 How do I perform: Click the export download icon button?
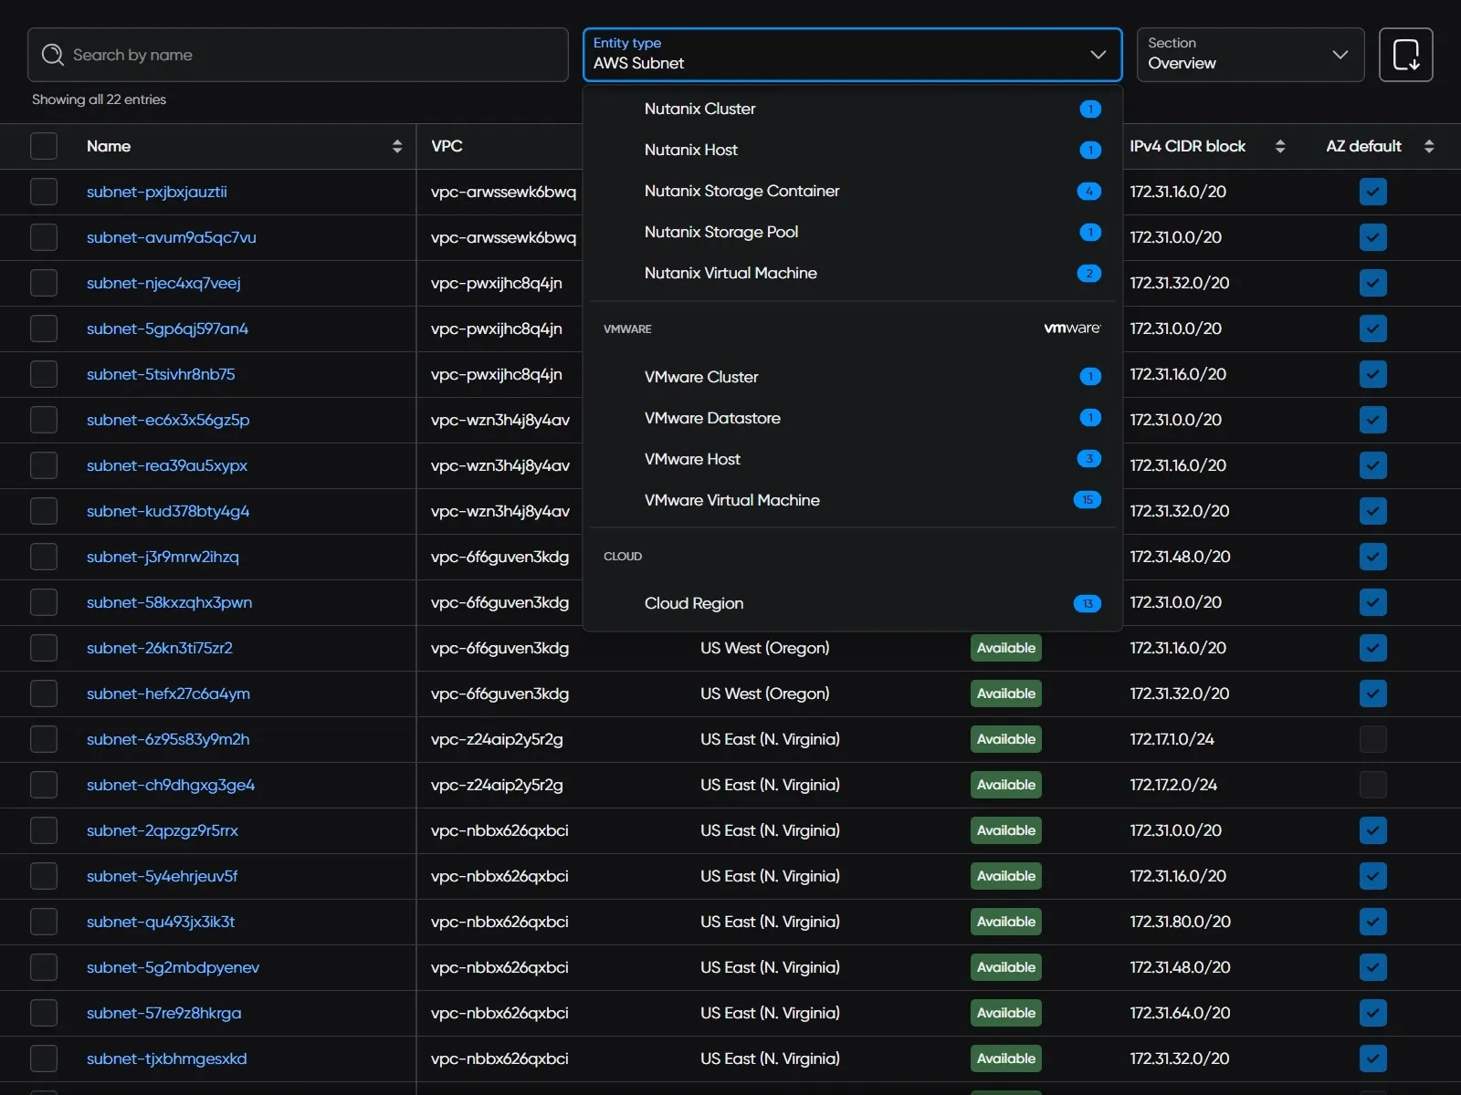coord(1406,55)
